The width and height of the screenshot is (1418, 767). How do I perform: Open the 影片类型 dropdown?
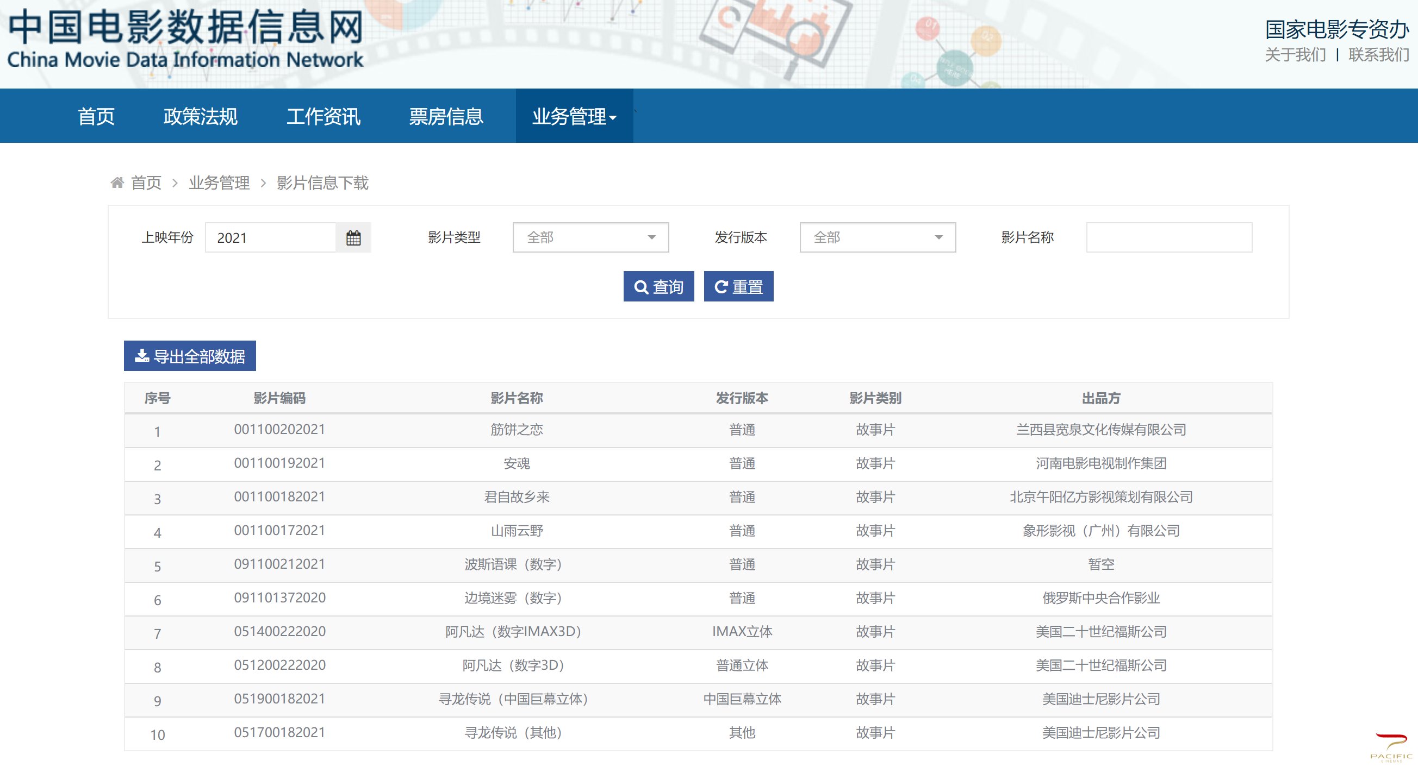pyautogui.click(x=590, y=237)
